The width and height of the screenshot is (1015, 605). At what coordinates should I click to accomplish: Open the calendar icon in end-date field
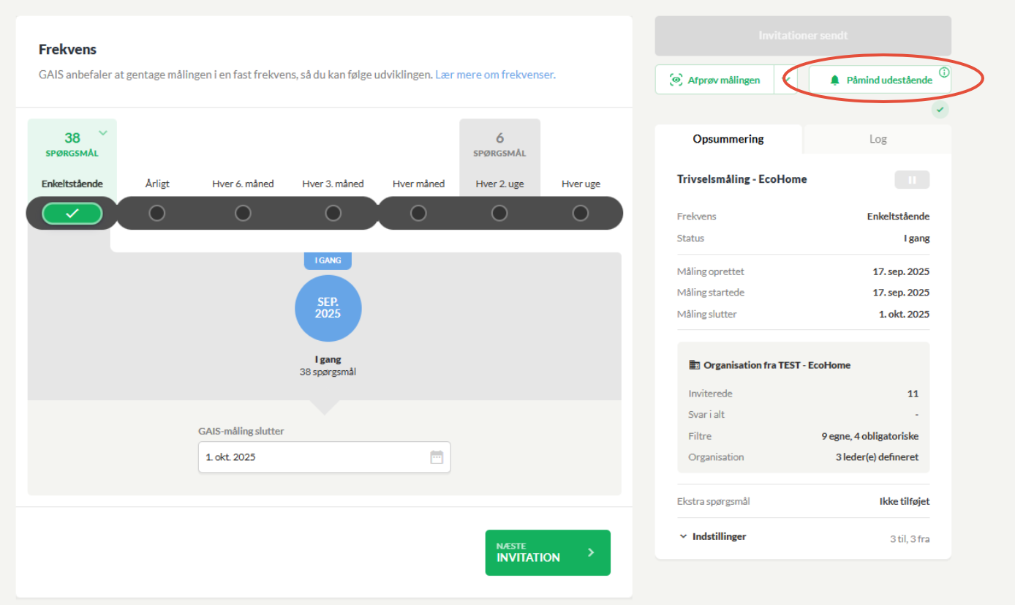(437, 457)
